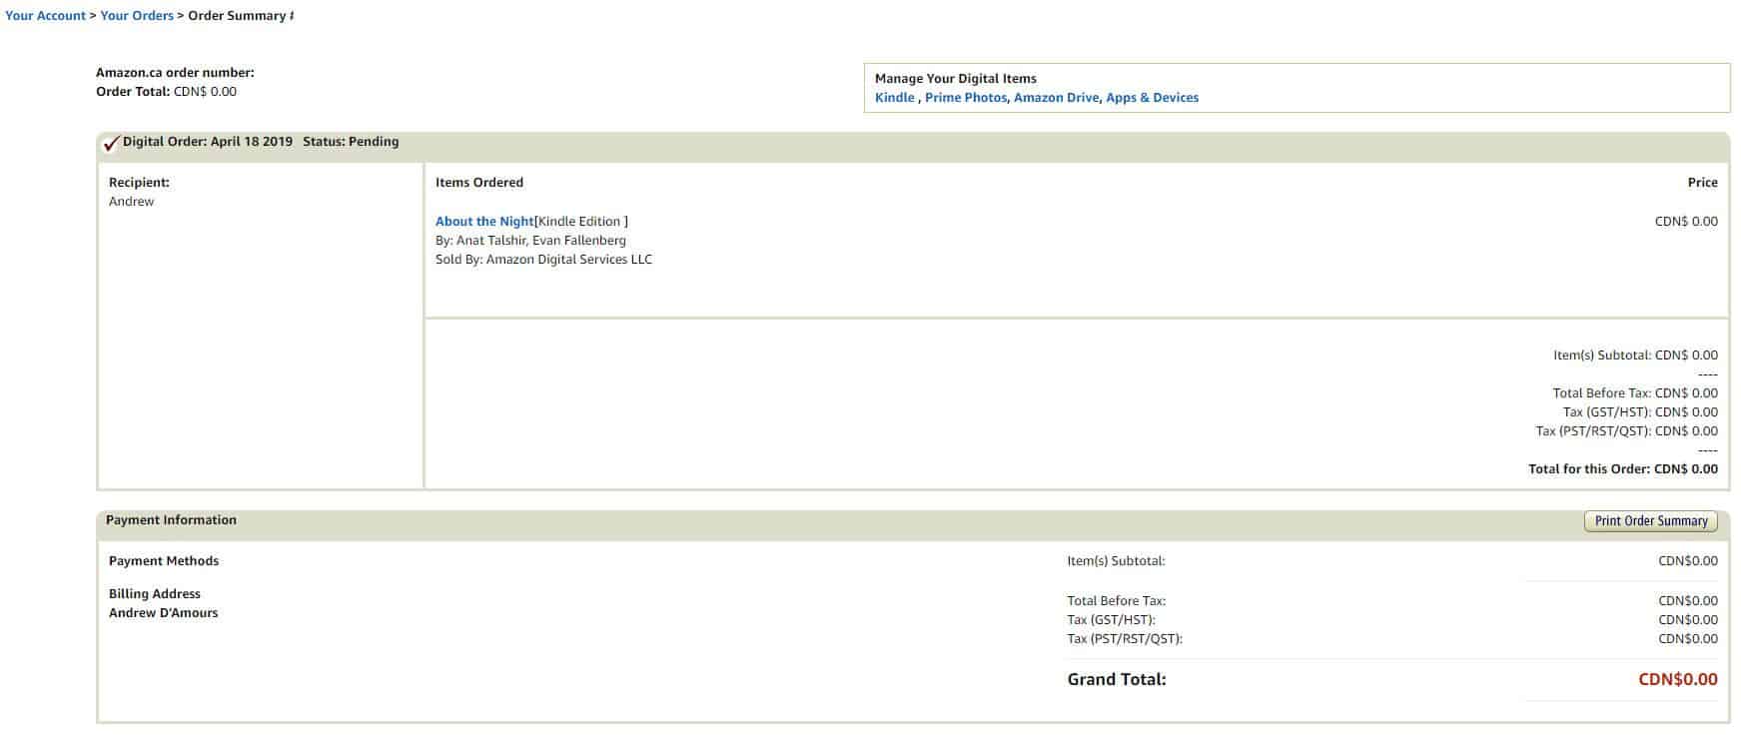Select the [Kindle Edition] text
The height and width of the screenshot is (740, 1741).
[581, 222]
